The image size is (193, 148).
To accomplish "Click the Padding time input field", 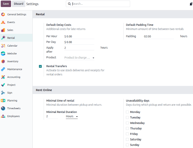I will point(158,37).
